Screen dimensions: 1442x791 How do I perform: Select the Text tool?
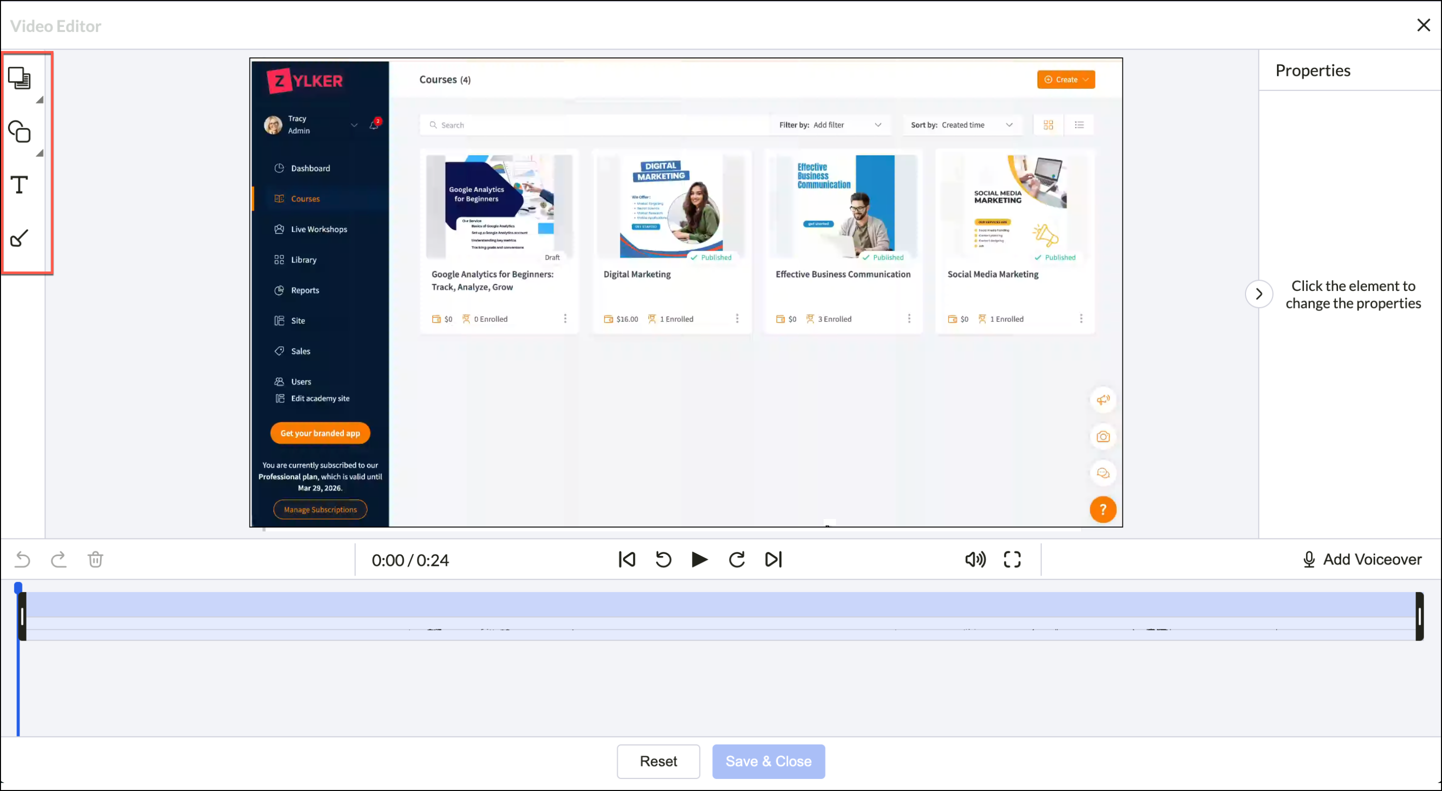(19, 184)
